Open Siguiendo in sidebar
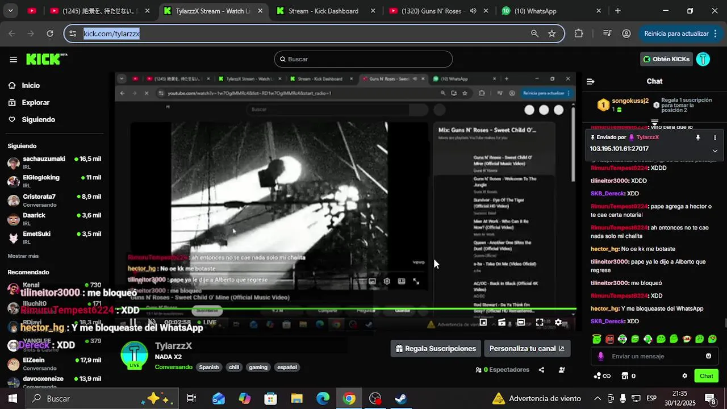The image size is (727, 409). point(38,119)
